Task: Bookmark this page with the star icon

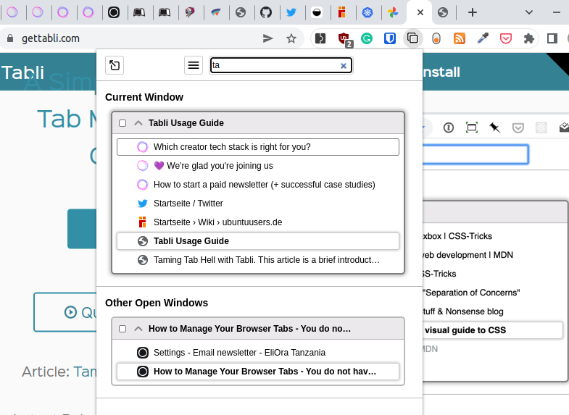Action: 291,38
